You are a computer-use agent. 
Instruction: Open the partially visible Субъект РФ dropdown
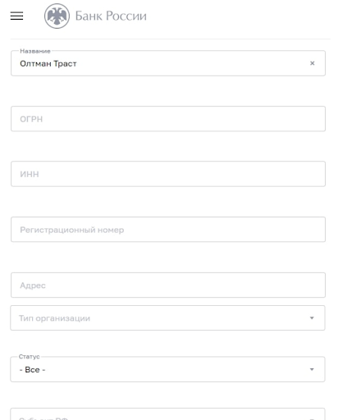click(x=167, y=414)
